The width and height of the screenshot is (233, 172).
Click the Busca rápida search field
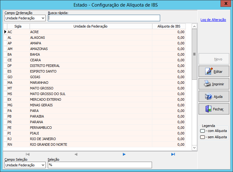pos(104,18)
